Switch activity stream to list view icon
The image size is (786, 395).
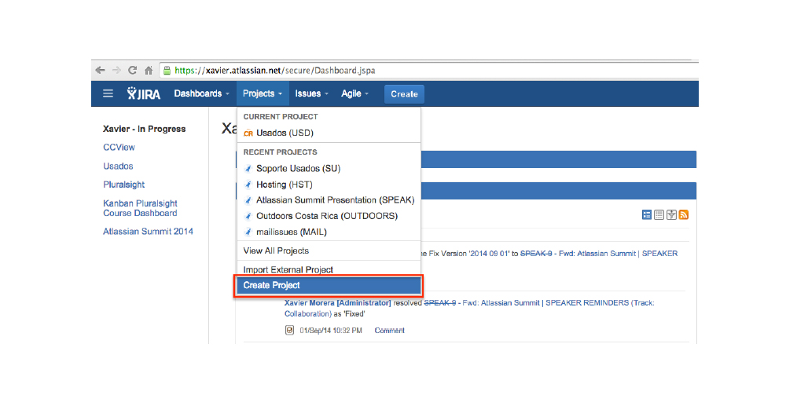[x=659, y=214]
